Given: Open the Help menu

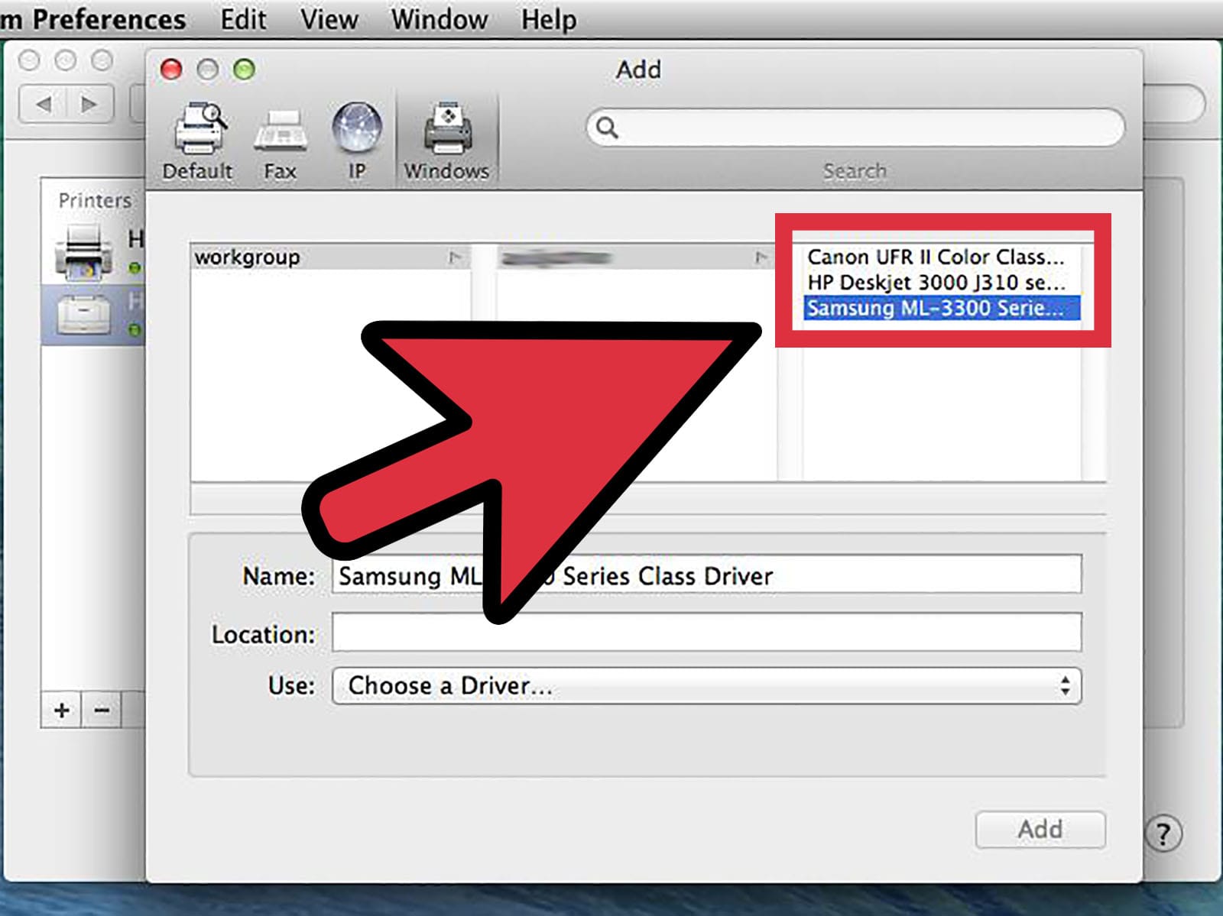Looking at the screenshot, I should [x=549, y=18].
